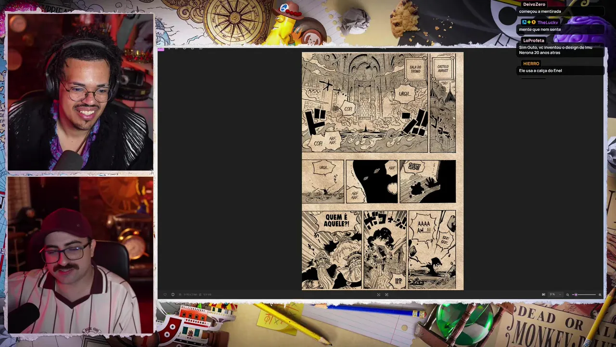616x347 pixels.
Task: Mark the image as favorite with heart icon
Action: pyautogui.click(x=165, y=294)
